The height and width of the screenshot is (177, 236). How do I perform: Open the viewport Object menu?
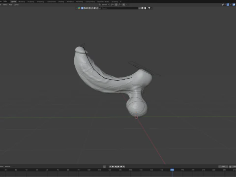(16, 4)
